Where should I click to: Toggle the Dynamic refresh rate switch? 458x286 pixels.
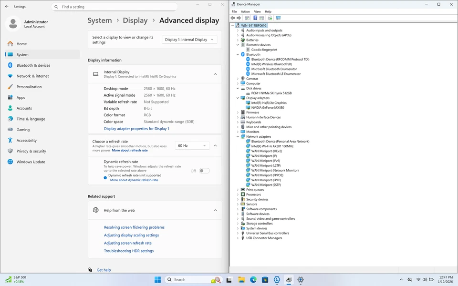204,171
